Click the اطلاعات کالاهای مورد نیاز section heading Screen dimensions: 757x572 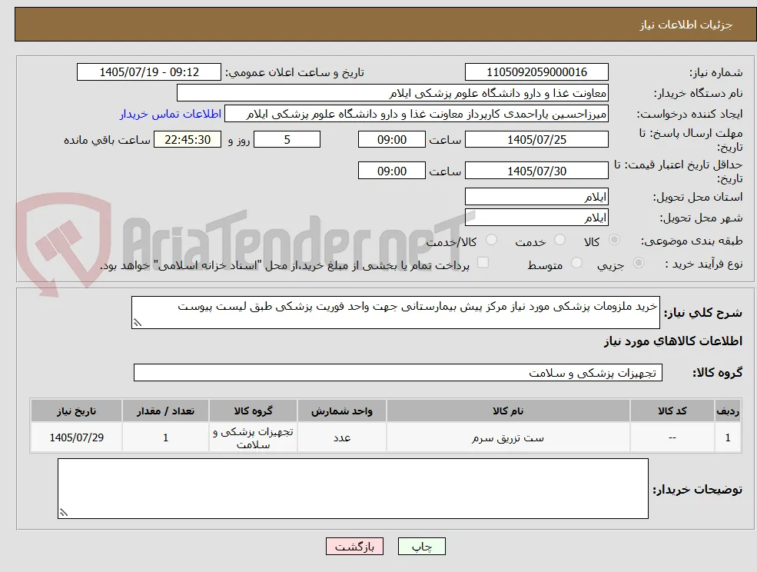coord(673,341)
